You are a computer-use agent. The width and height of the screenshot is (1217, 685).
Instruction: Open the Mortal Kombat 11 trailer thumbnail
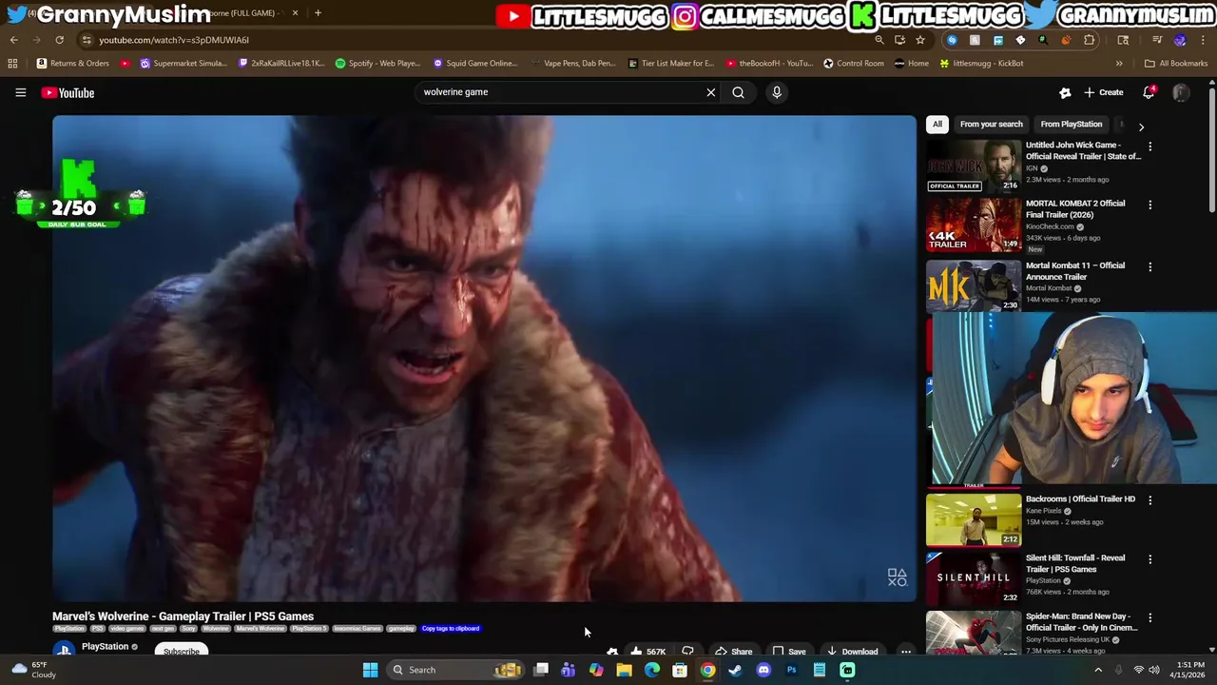pyautogui.click(x=974, y=285)
